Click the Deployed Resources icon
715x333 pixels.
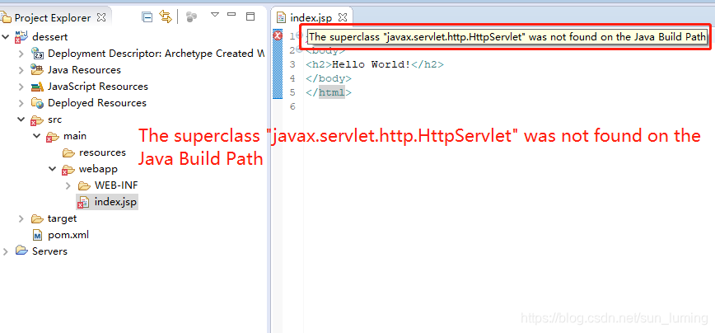(x=37, y=103)
